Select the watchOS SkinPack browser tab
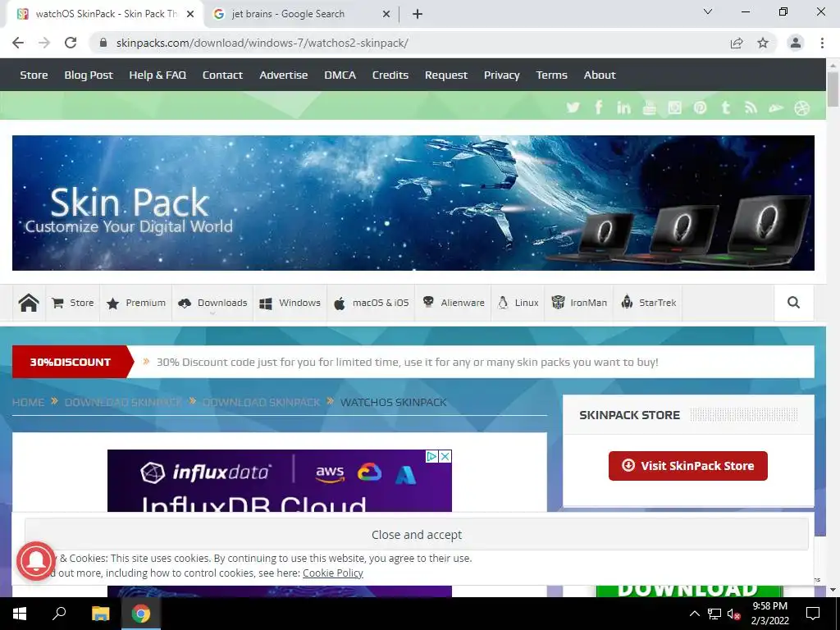 (x=104, y=14)
